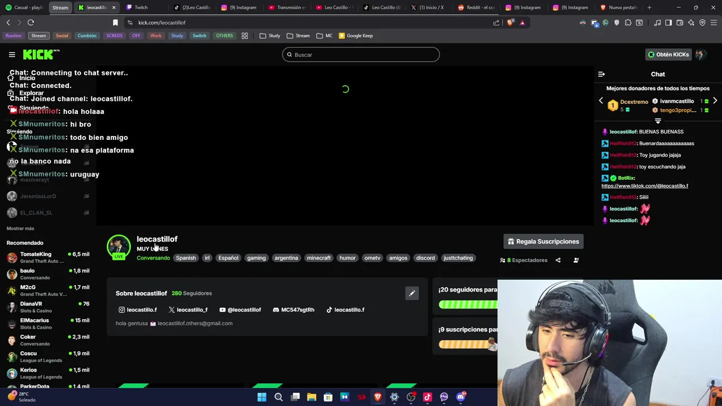Show next top donors
722x406 pixels.
coord(715,101)
